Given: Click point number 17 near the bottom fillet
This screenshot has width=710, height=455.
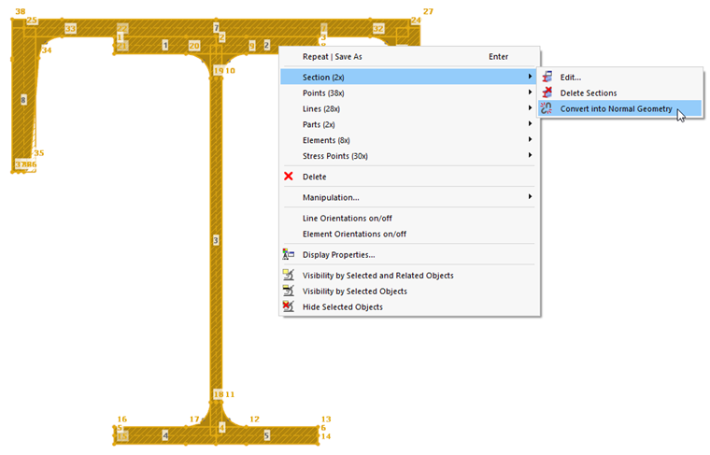Looking at the screenshot, I should pyautogui.click(x=194, y=419).
